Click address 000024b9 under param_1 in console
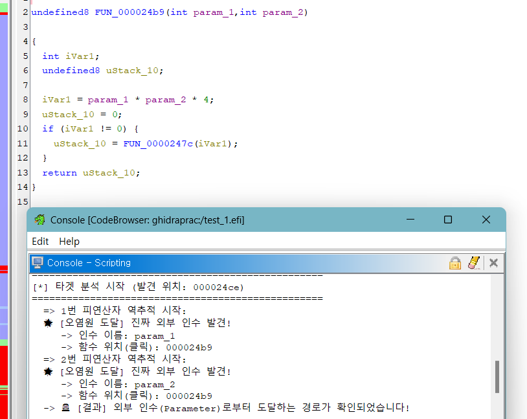The height and width of the screenshot is (419, 527). point(189,347)
